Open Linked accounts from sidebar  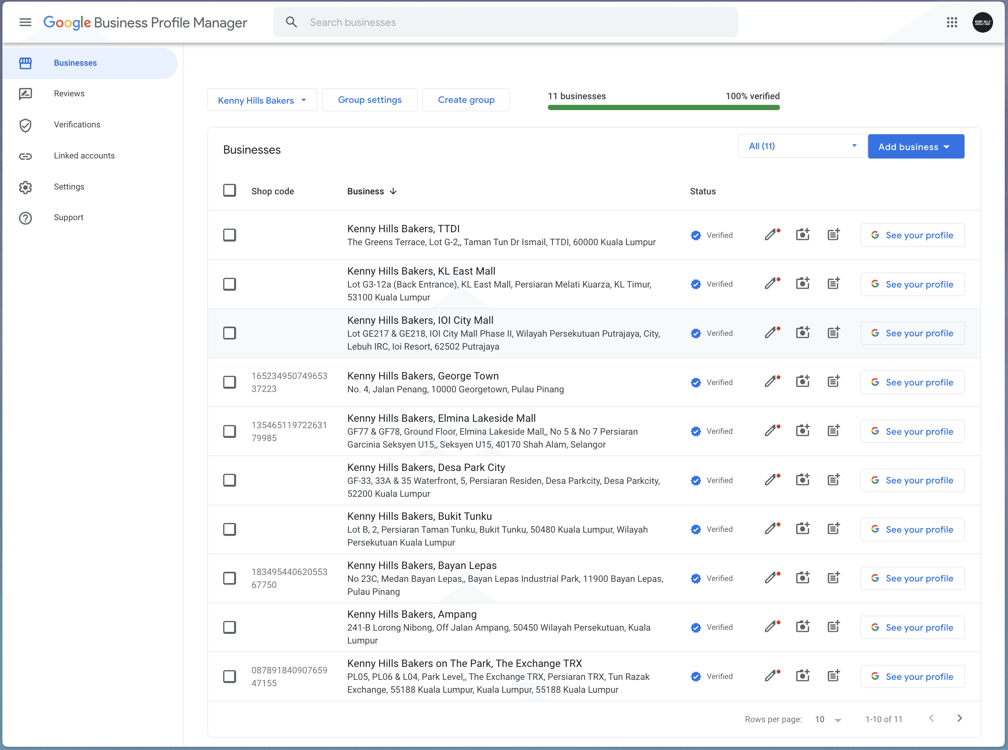coord(84,155)
